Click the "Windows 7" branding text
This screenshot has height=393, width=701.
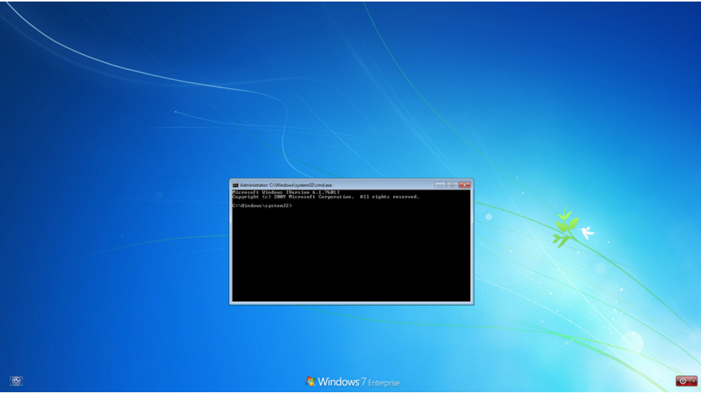click(x=339, y=381)
